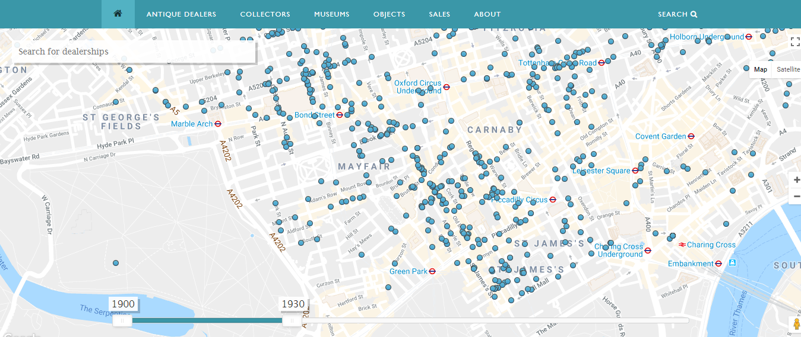Open the Objects page
Viewport: 801px width, 337px height.
point(389,14)
